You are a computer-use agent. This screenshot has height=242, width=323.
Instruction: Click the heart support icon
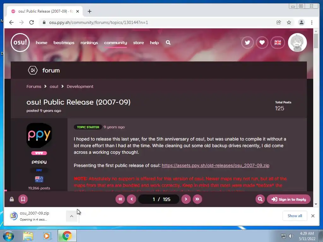(262, 43)
